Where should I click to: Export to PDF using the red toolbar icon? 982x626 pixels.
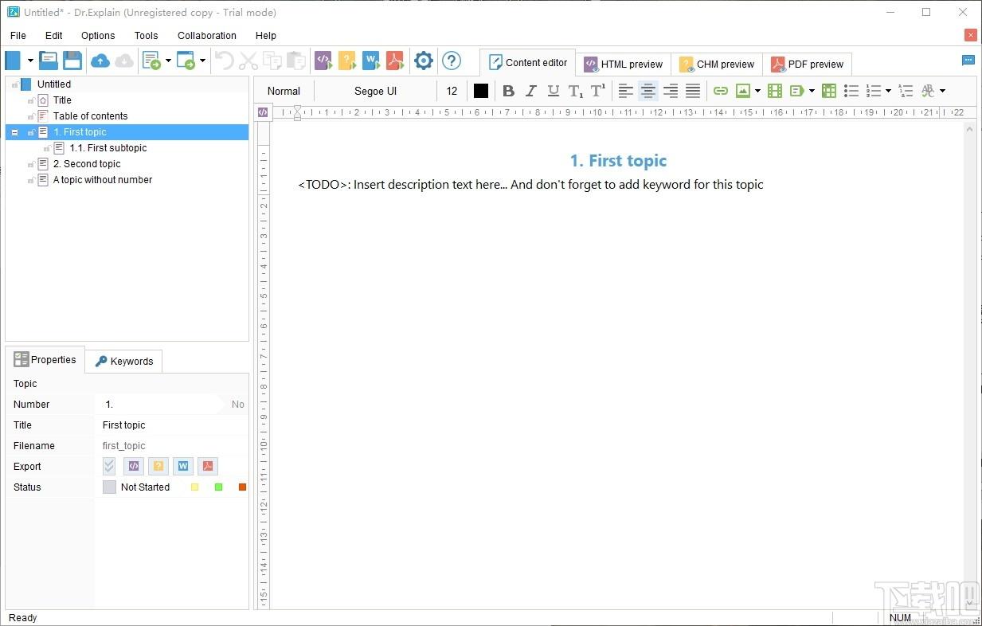[x=395, y=61]
